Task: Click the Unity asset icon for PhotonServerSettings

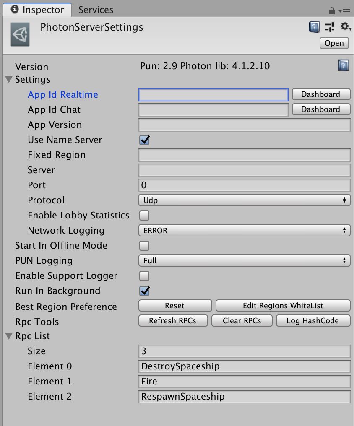Action: 20,34
